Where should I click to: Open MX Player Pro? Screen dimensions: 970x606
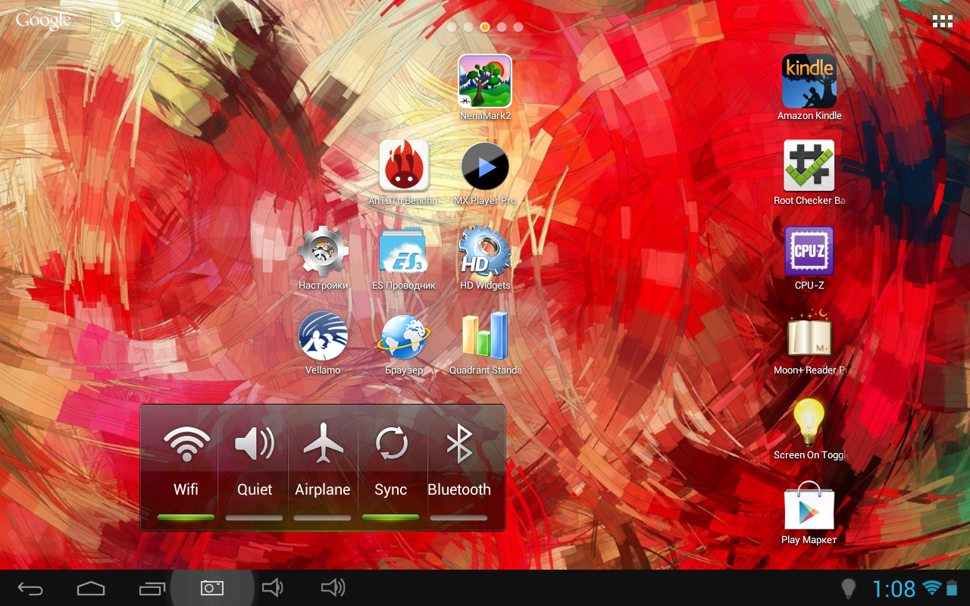[x=485, y=167]
